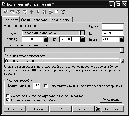Viewport: 129px width, 116px height.
Task: Click the first toolbar icon for entering header
Action: tap(6, 12)
